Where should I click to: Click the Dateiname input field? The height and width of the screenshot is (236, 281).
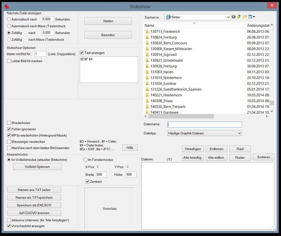[204, 124]
